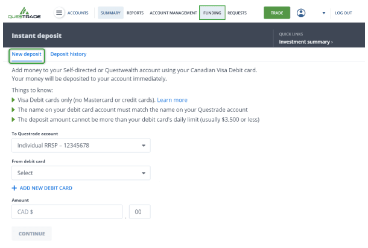Screen dimensions: 368x248
Task: Go to the Reports menu
Action: (135, 13)
